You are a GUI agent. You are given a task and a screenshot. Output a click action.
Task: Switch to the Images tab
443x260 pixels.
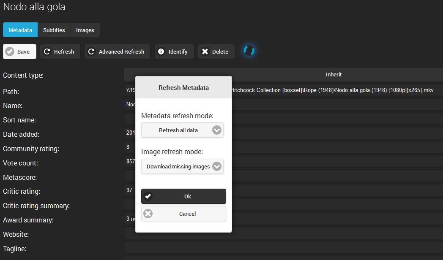(x=85, y=30)
